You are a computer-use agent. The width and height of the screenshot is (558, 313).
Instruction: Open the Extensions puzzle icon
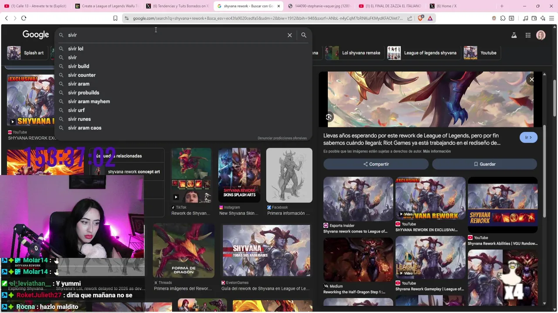tap(503, 18)
